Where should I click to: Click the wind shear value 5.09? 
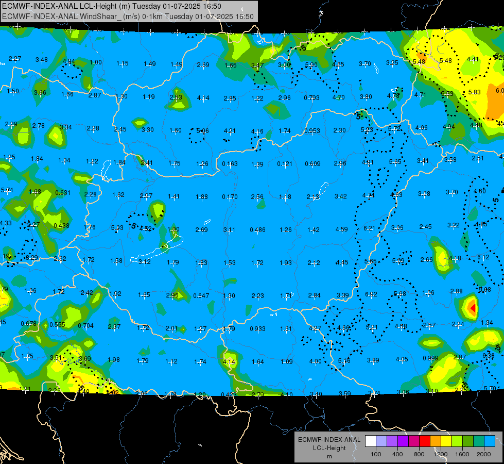pyautogui.click(x=398, y=260)
